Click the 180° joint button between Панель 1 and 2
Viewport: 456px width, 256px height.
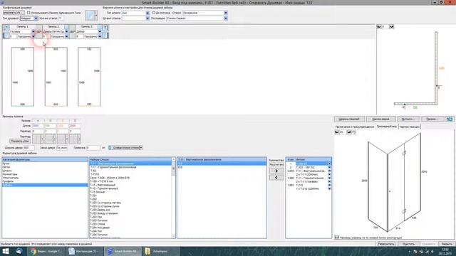[39, 31]
